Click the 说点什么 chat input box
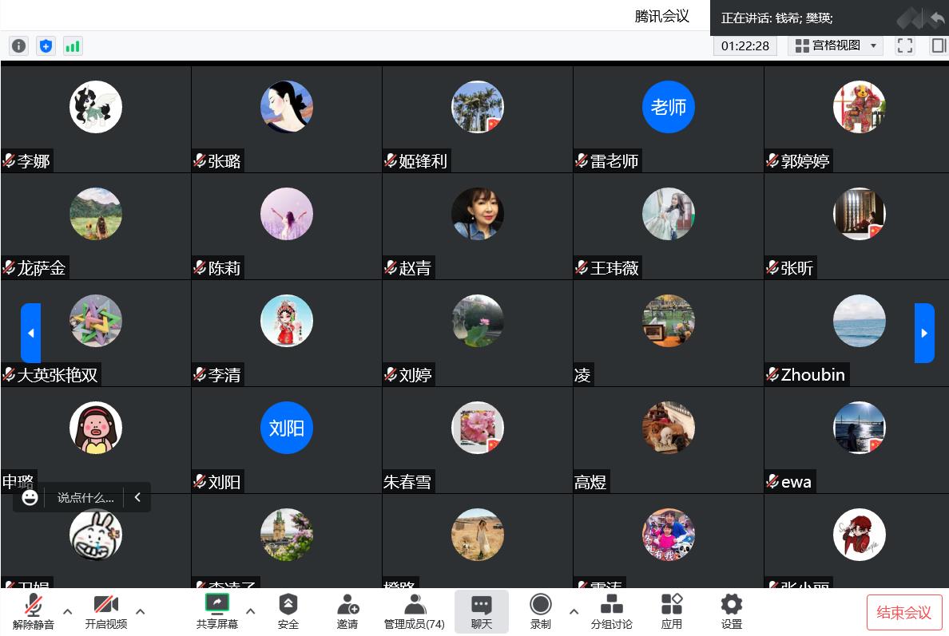This screenshot has height=636, width=949. tap(85, 498)
